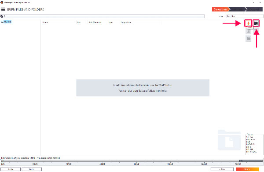This screenshot has width=264, height=172.
Task: Click the second dark step tab
Action: tap(237, 9)
